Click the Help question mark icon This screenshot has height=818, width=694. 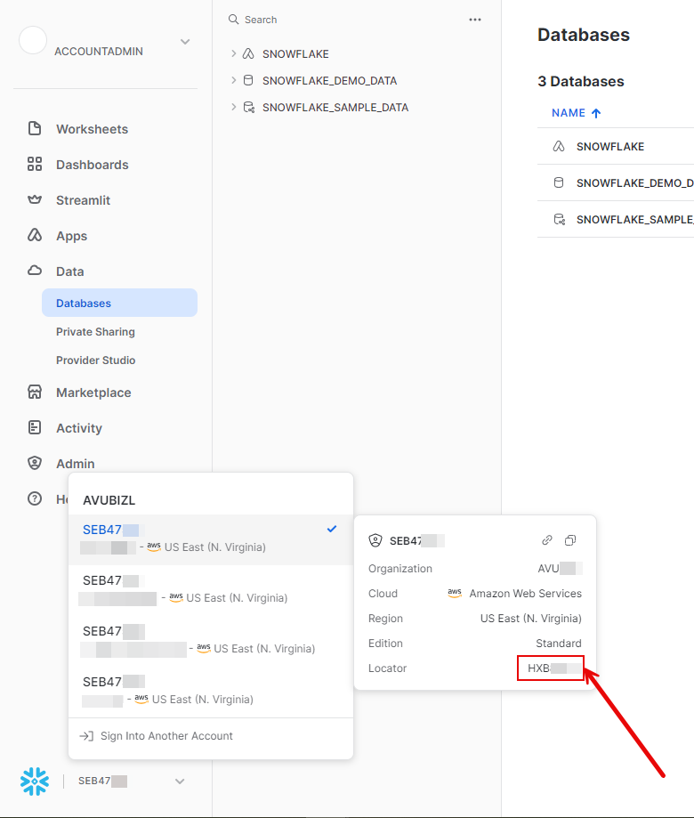click(x=35, y=498)
